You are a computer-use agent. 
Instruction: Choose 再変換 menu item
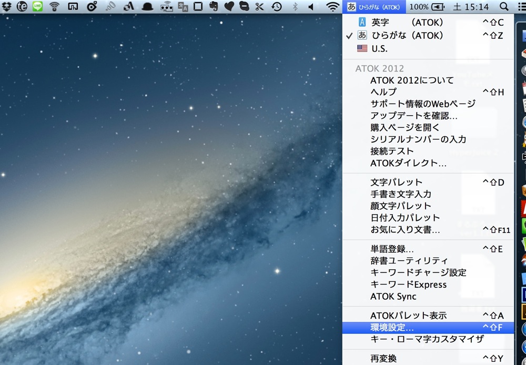[x=428, y=358]
